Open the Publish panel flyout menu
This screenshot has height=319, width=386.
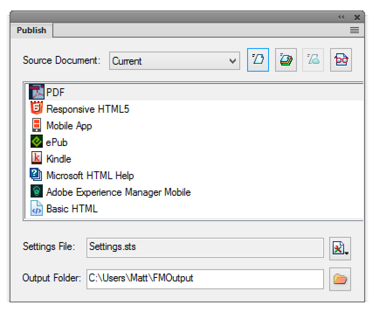354,30
